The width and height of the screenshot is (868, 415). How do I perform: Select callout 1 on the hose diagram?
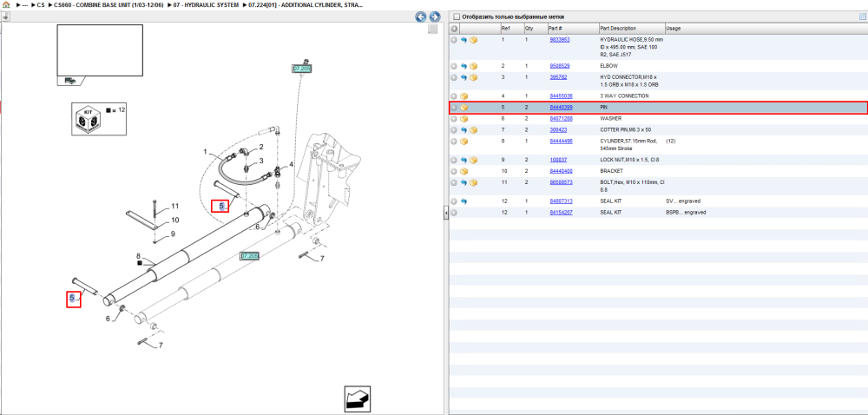(x=205, y=151)
